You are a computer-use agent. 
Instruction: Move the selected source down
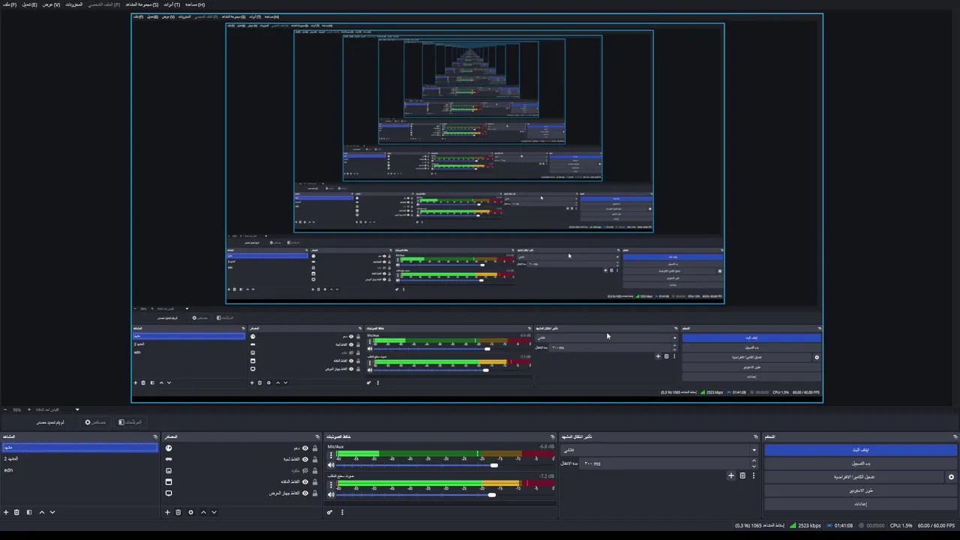(x=214, y=512)
